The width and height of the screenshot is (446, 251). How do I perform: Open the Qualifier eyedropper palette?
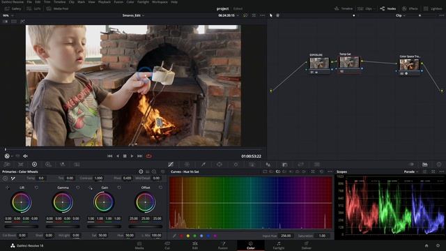click(x=203, y=165)
